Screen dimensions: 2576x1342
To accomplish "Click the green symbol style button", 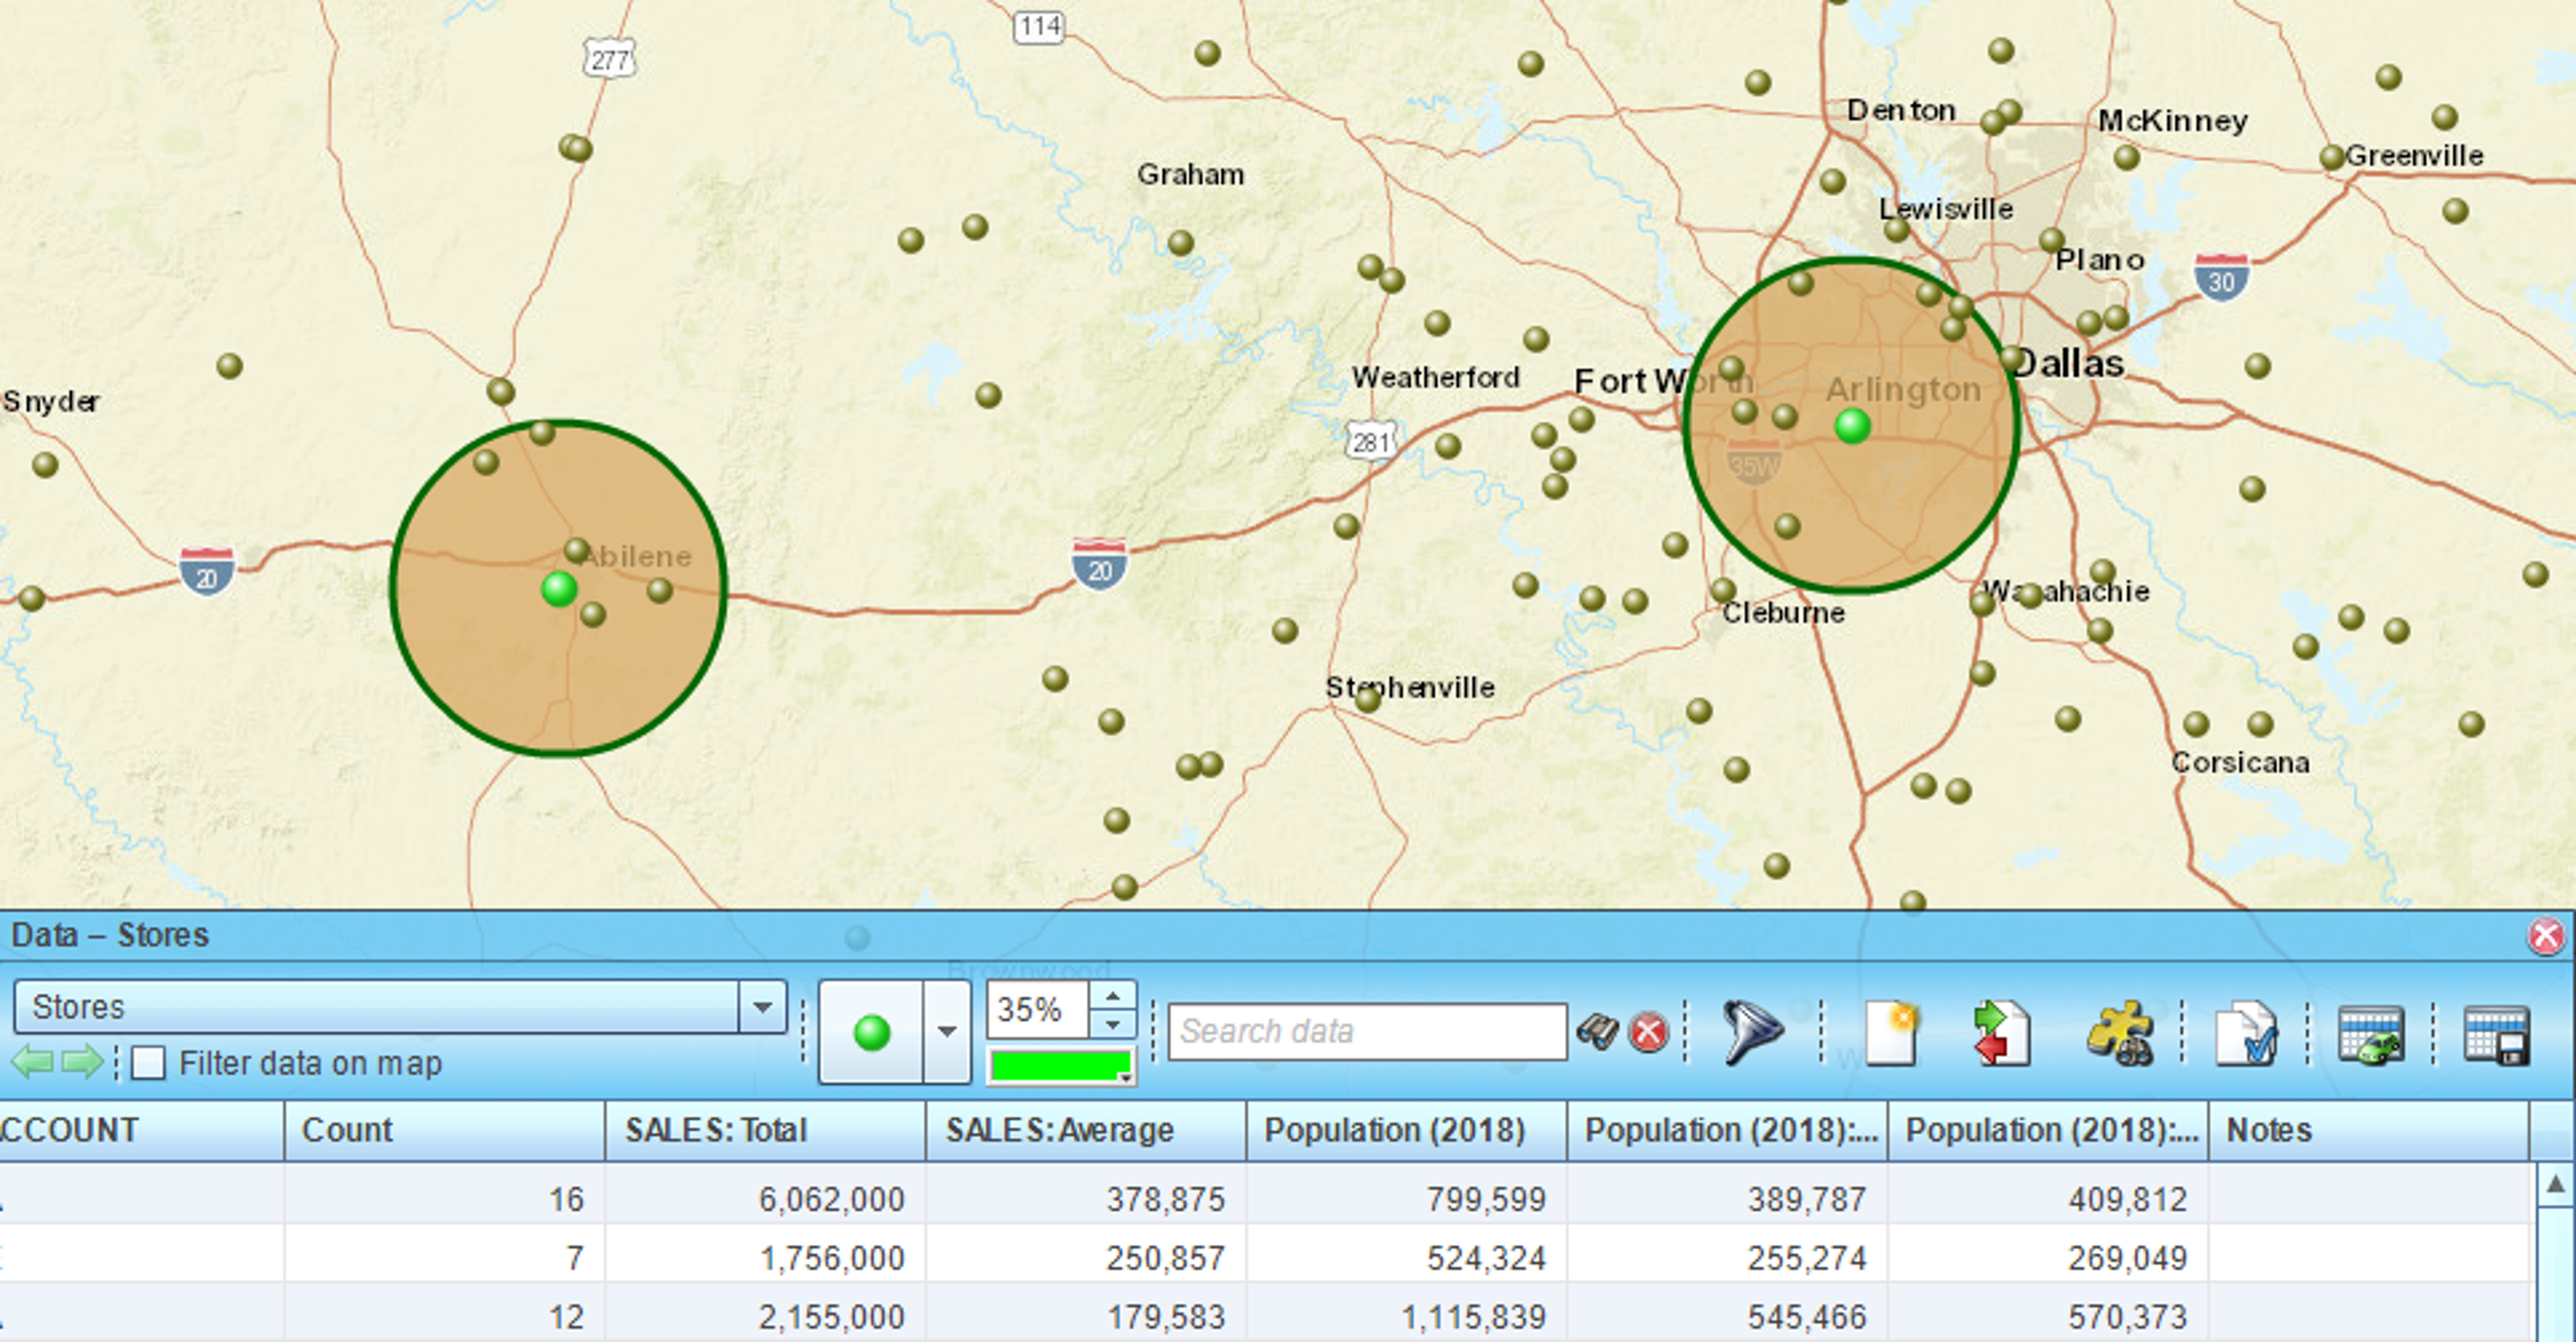I will (871, 1032).
